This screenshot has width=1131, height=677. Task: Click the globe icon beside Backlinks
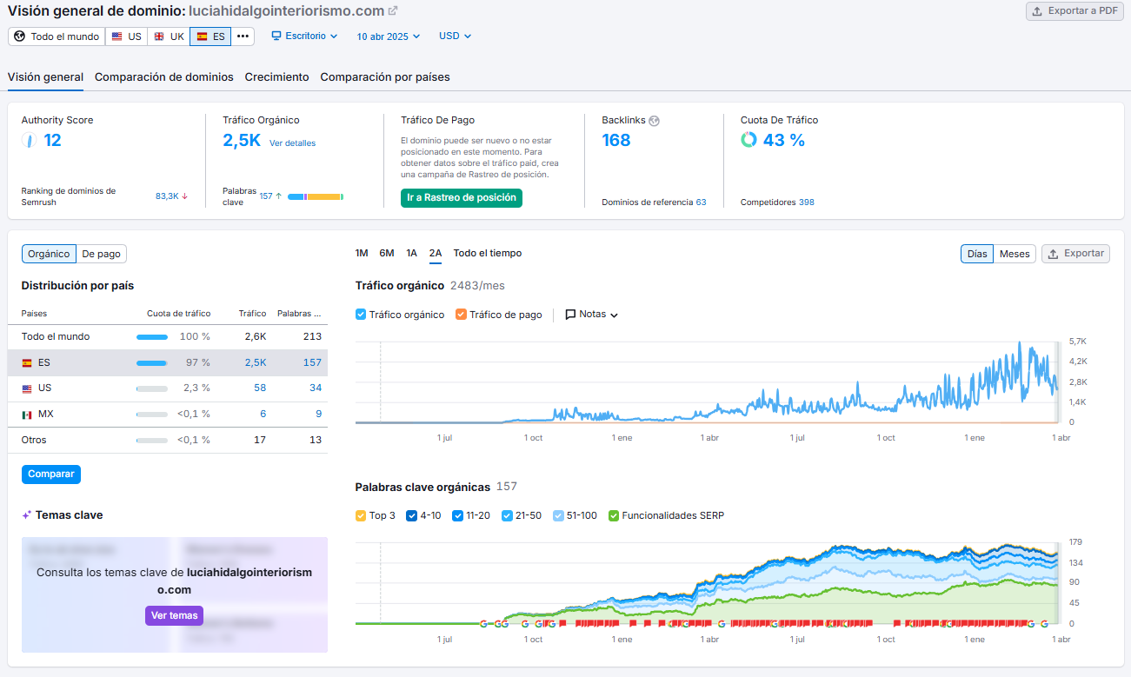(654, 121)
